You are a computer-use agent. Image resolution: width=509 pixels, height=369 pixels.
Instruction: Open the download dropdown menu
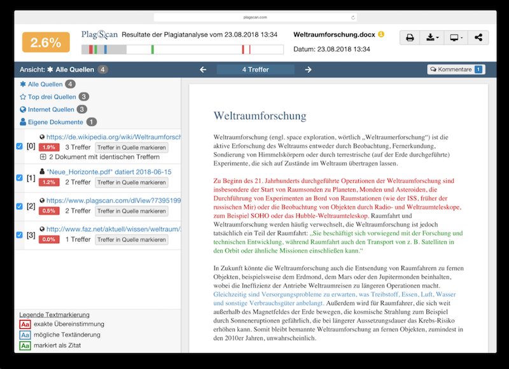432,38
